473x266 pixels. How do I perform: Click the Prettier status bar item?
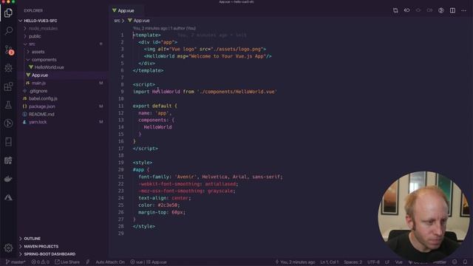[440, 262]
